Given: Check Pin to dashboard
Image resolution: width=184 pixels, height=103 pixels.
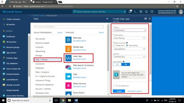Looking at the screenshot, I should click(x=114, y=86).
